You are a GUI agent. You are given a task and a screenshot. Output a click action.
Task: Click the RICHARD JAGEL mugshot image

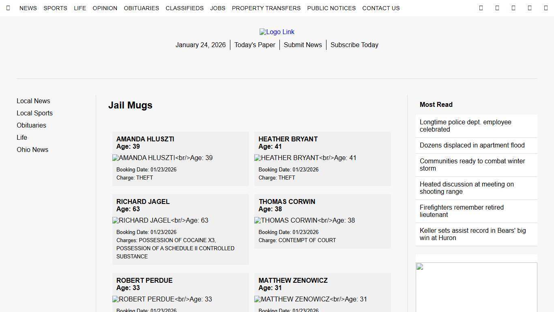point(160,220)
